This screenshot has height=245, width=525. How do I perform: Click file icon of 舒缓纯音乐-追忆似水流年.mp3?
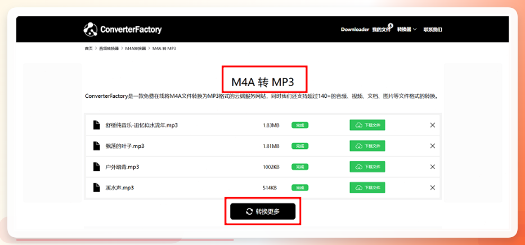(96, 125)
